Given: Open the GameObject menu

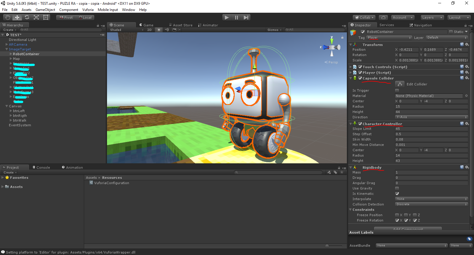Looking at the screenshot, I should click(x=45, y=10).
